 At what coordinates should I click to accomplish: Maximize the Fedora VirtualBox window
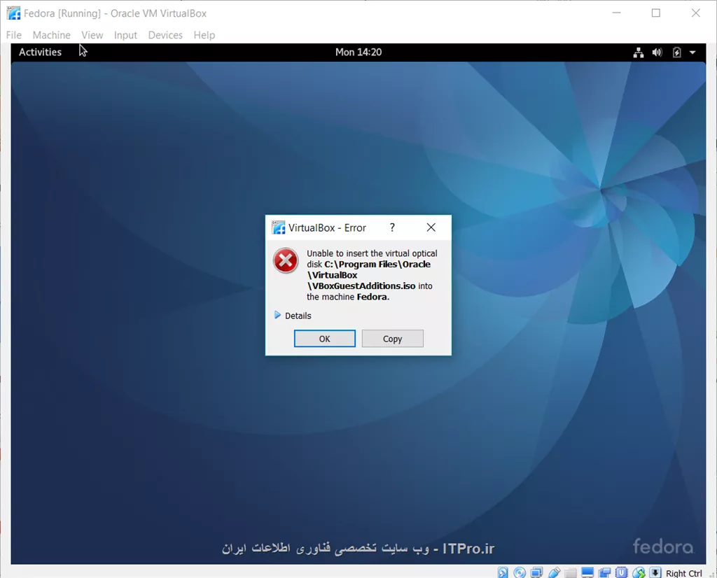click(x=655, y=13)
